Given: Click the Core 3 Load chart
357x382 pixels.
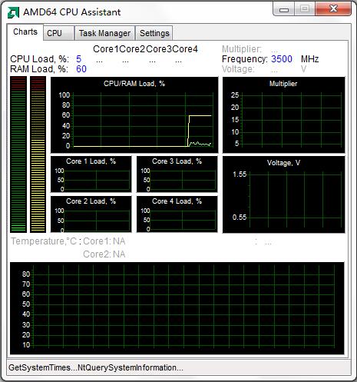Looking at the screenshot, I should click(177, 174).
